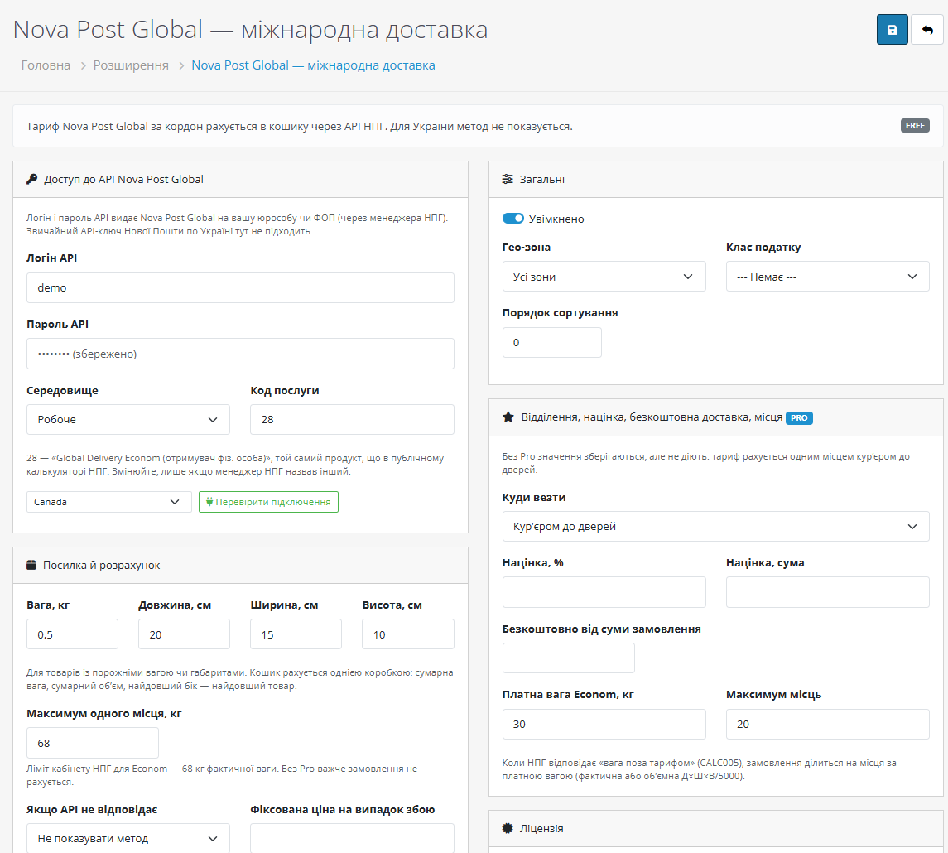Click the Перевірити підключення button
The width and height of the screenshot is (948, 853).
(x=268, y=502)
